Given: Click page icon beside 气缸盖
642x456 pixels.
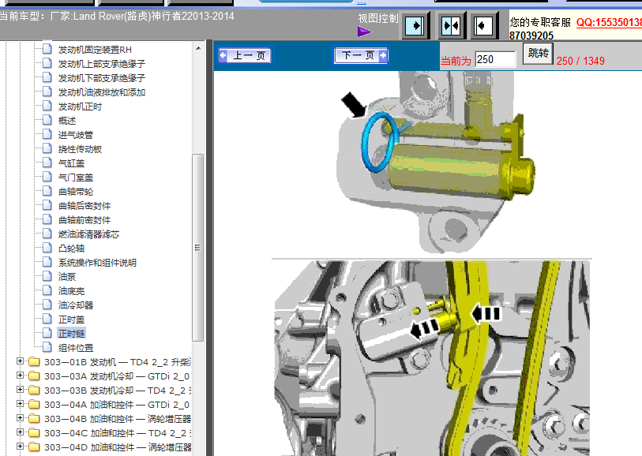Looking at the screenshot, I should (47, 163).
